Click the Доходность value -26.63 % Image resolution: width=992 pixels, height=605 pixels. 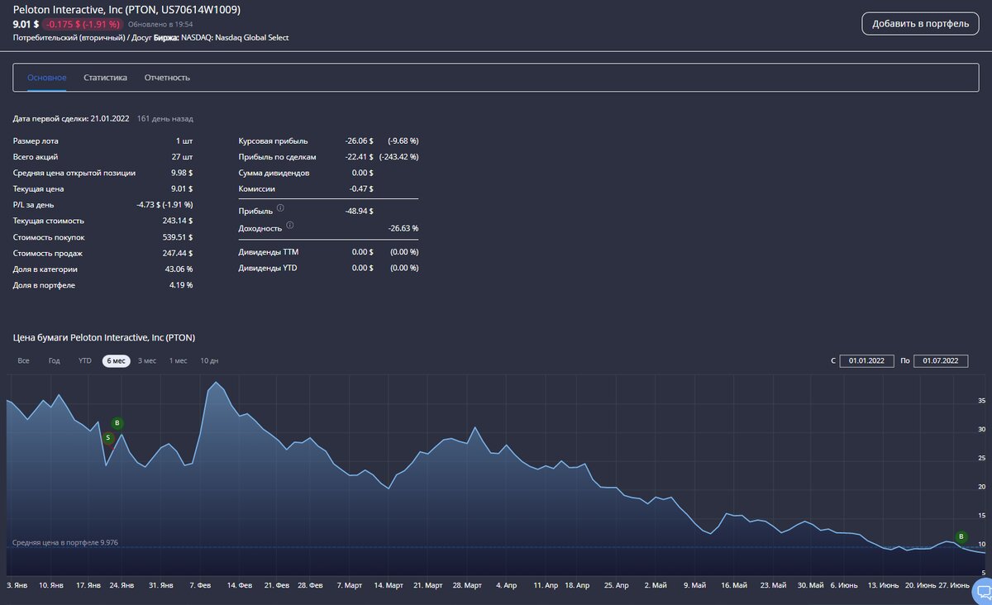pos(403,228)
